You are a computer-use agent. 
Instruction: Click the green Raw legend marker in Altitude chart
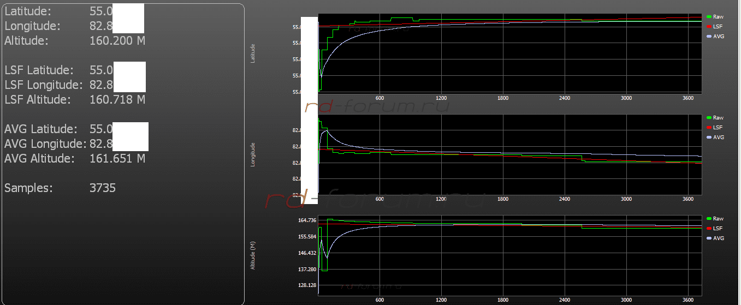click(708, 219)
